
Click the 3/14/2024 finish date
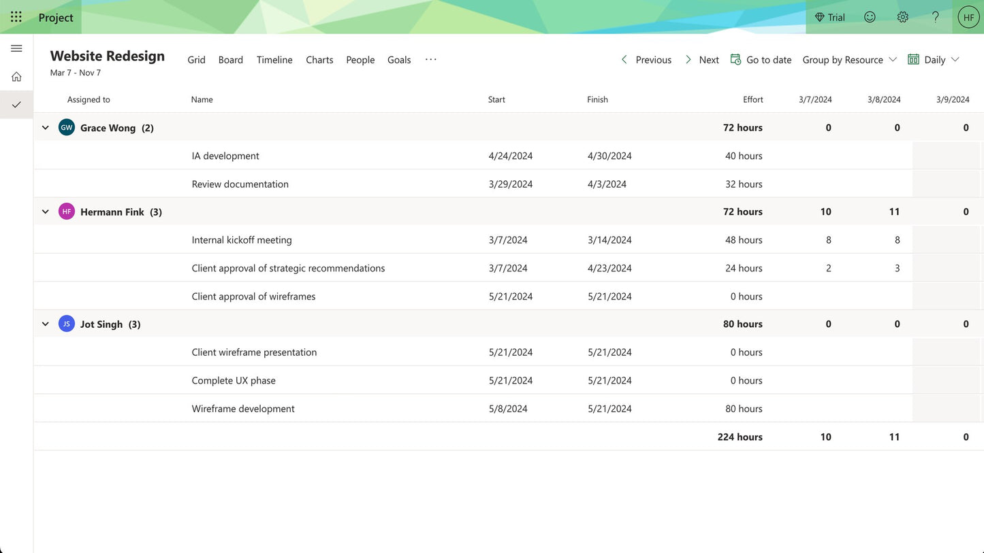pyautogui.click(x=609, y=240)
